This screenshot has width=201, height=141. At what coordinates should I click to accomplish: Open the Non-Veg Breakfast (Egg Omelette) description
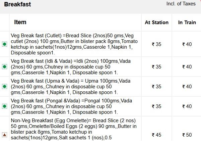tap(74, 129)
